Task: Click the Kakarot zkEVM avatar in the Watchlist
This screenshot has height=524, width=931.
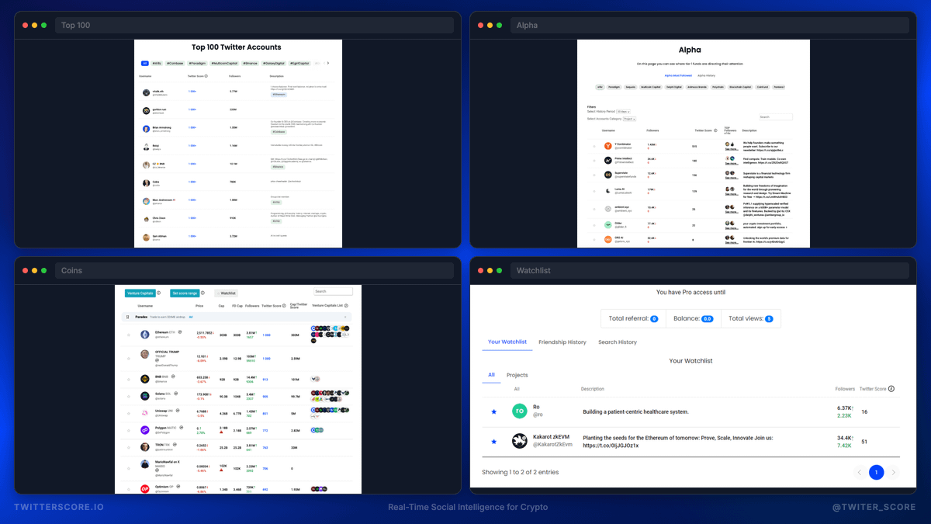Action: pyautogui.click(x=518, y=440)
